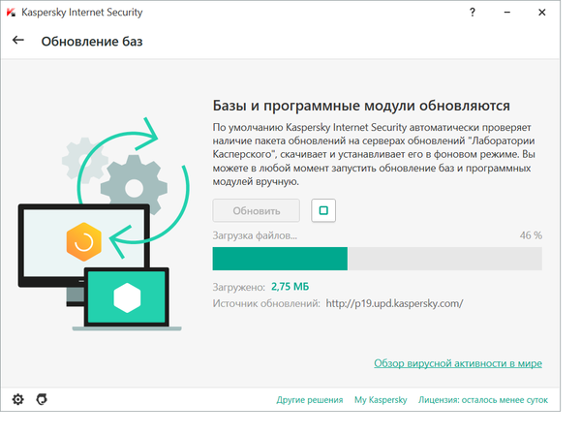Go back with the left arrow
581x436 pixels.
click(x=18, y=41)
